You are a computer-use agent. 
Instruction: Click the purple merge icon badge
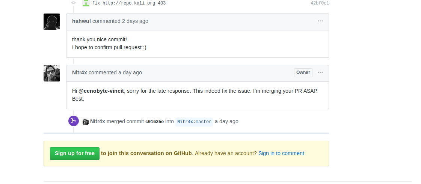coord(74,121)
